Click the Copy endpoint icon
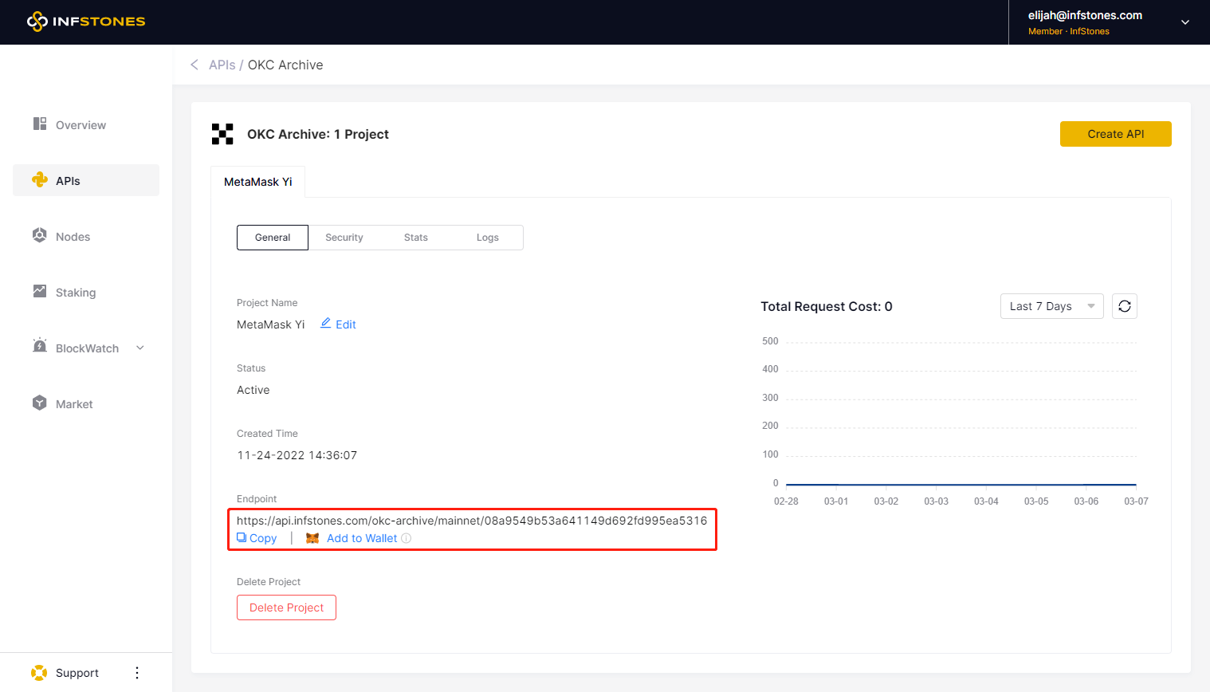The width and height of the screenshot is (1210, 692). (242, 537)
